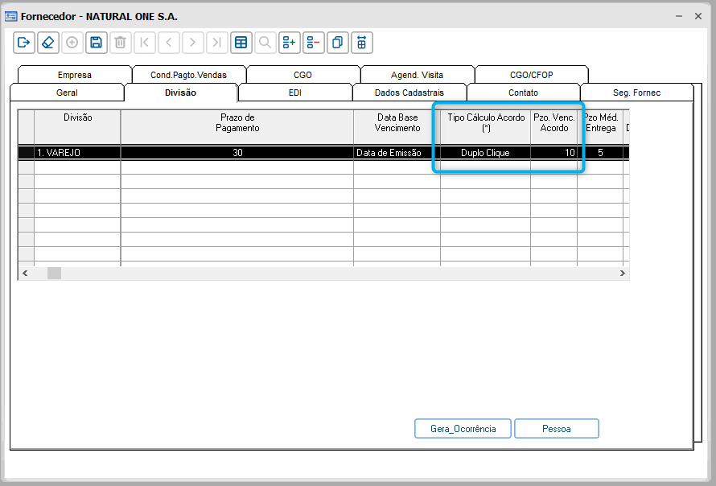
Task: Open the Empresa tab
Action: tap(75, 75)
